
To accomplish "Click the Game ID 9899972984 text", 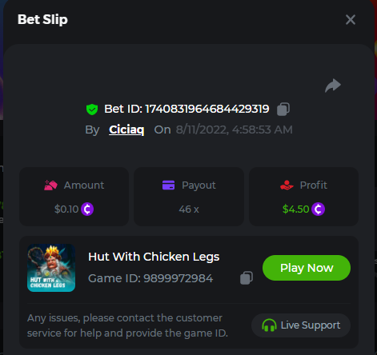I will click(150, 278).
